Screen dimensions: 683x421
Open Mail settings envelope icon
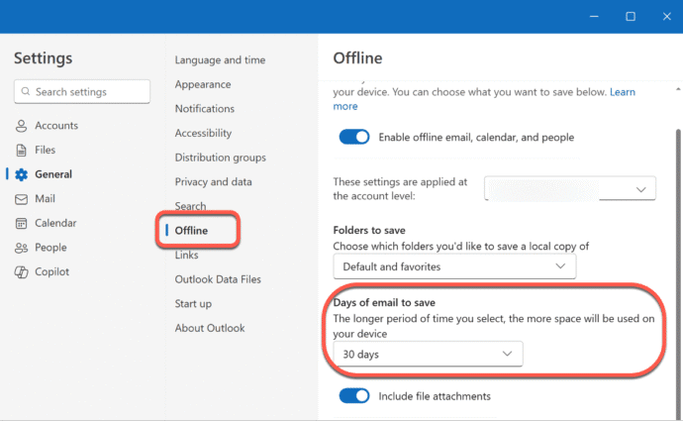[21, 199]
